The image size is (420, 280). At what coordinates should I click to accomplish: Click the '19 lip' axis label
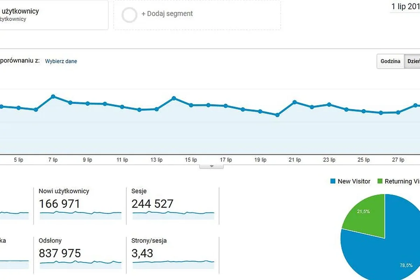[260, 160]
